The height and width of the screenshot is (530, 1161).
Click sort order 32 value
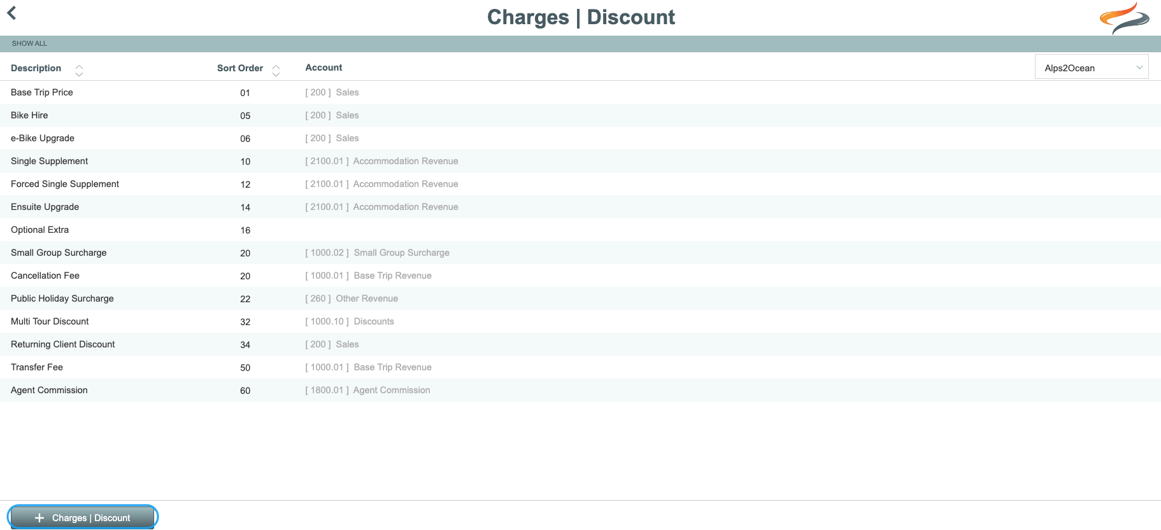[x=245, y=322]
